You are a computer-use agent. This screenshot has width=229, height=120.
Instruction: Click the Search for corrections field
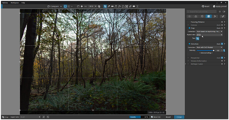[202, 12]
